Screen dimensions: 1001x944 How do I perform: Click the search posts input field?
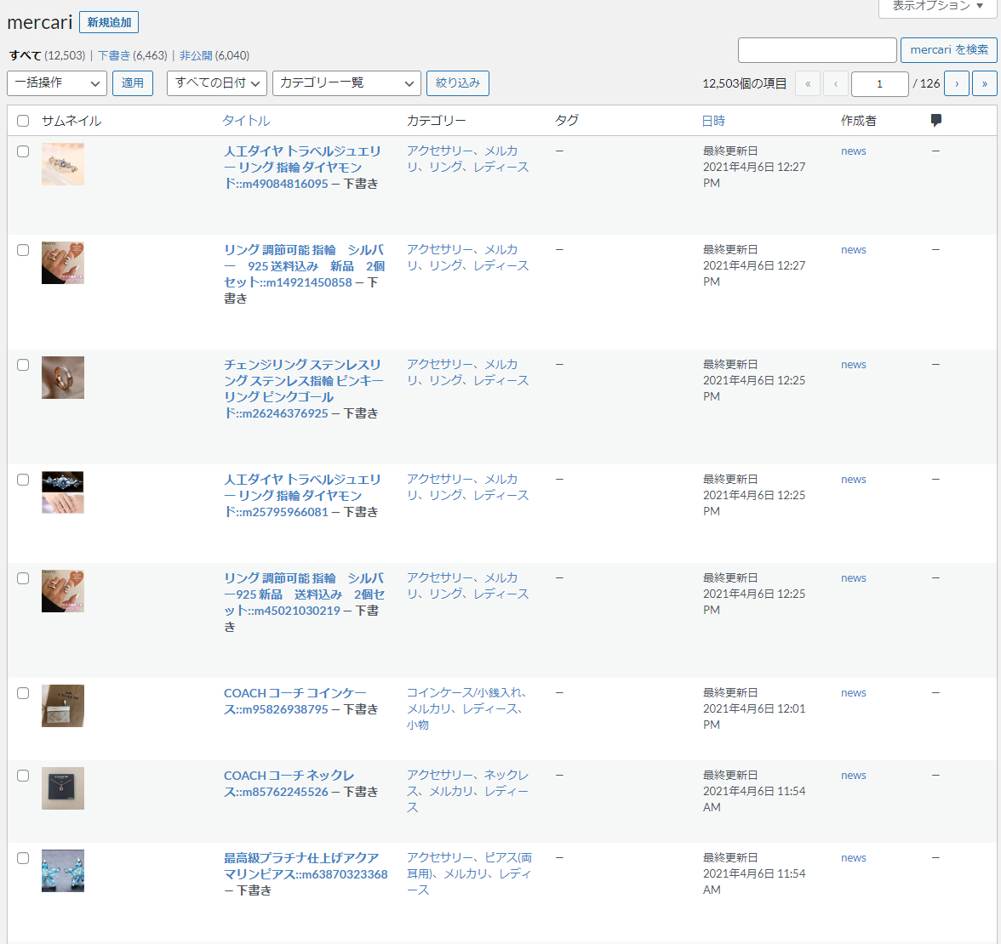(817, 49)
